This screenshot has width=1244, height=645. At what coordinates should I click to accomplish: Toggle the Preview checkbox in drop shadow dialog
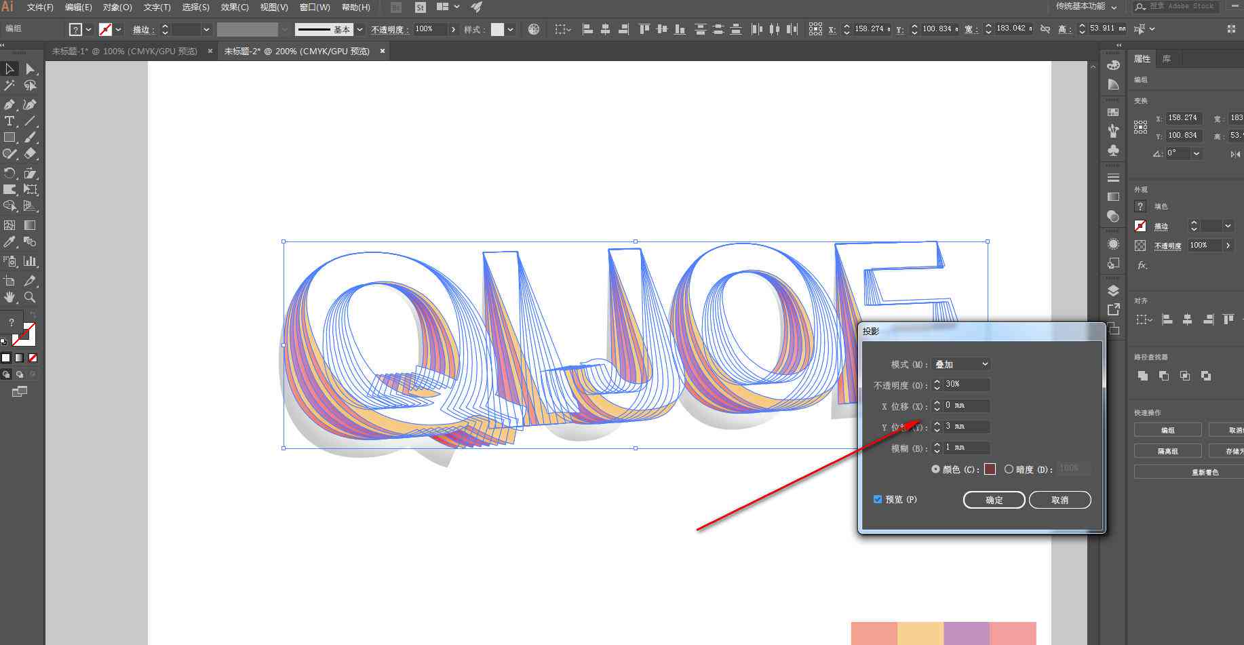(x=878, y=499)
